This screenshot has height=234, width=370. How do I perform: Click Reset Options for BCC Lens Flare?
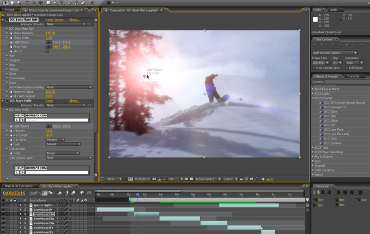click(55, 19)
